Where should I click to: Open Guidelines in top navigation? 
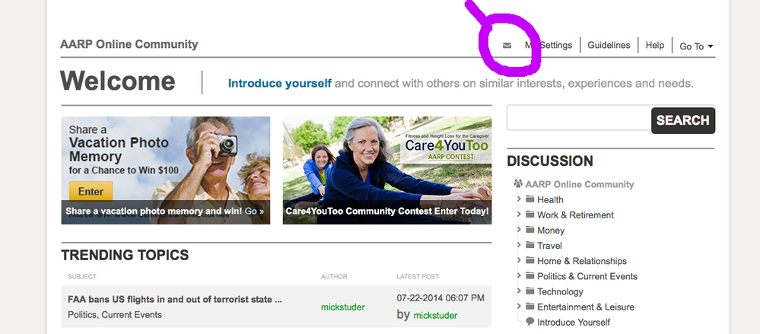609,45
